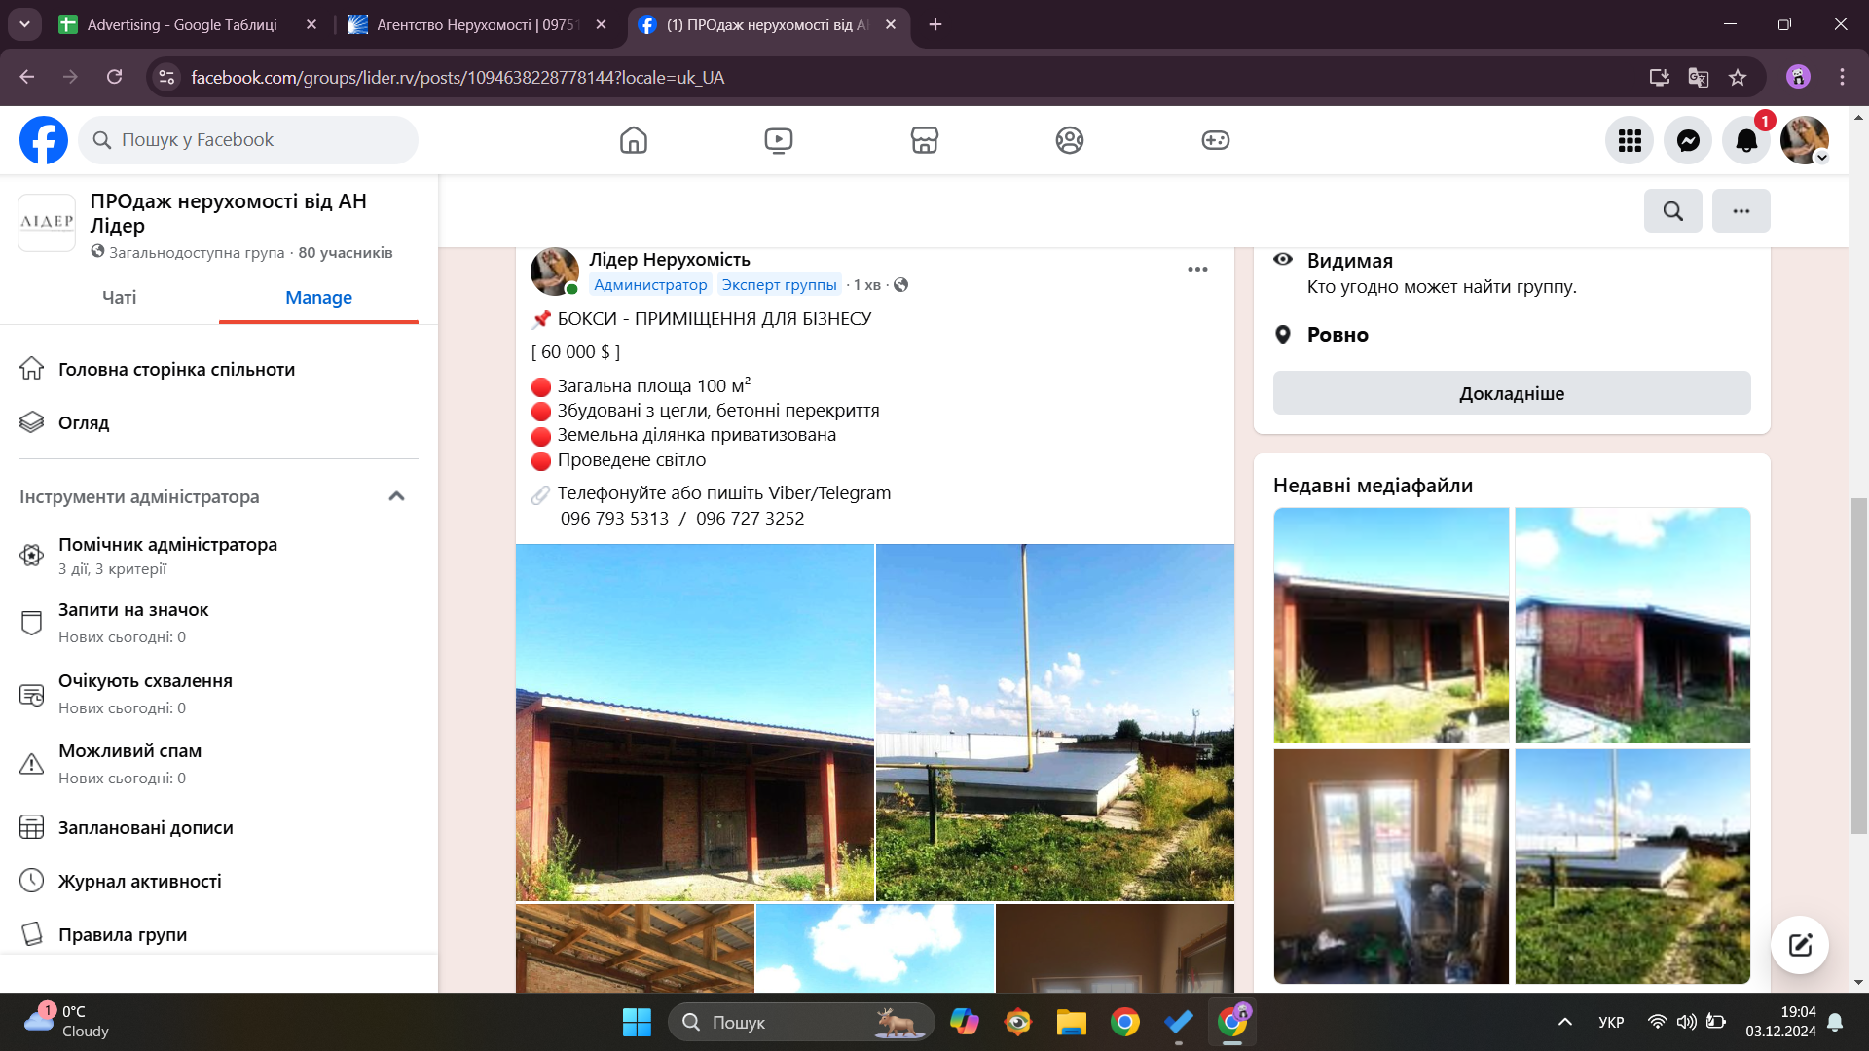Image resolution: width=1869 pixels, height=1051 pixels.
Task: Open the Gaming icon in top bar
Action: (x=1215, y=140)
